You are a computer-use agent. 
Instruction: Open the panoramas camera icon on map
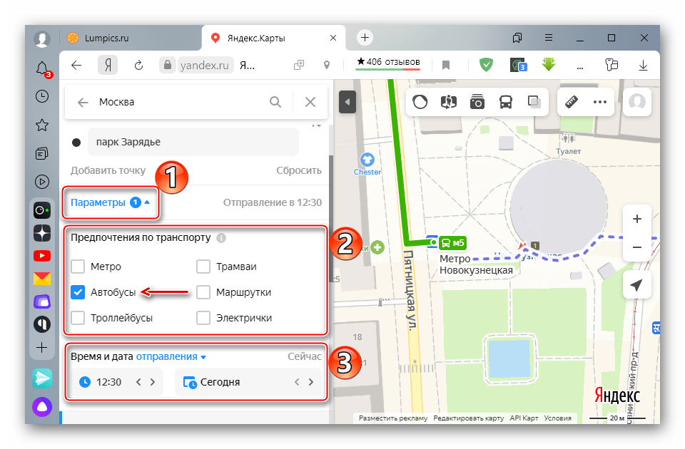coord(477,103)
